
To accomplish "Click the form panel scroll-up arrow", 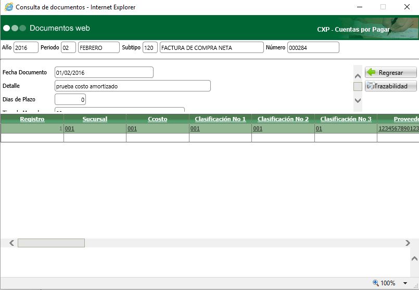I will [x=358, y=76].
